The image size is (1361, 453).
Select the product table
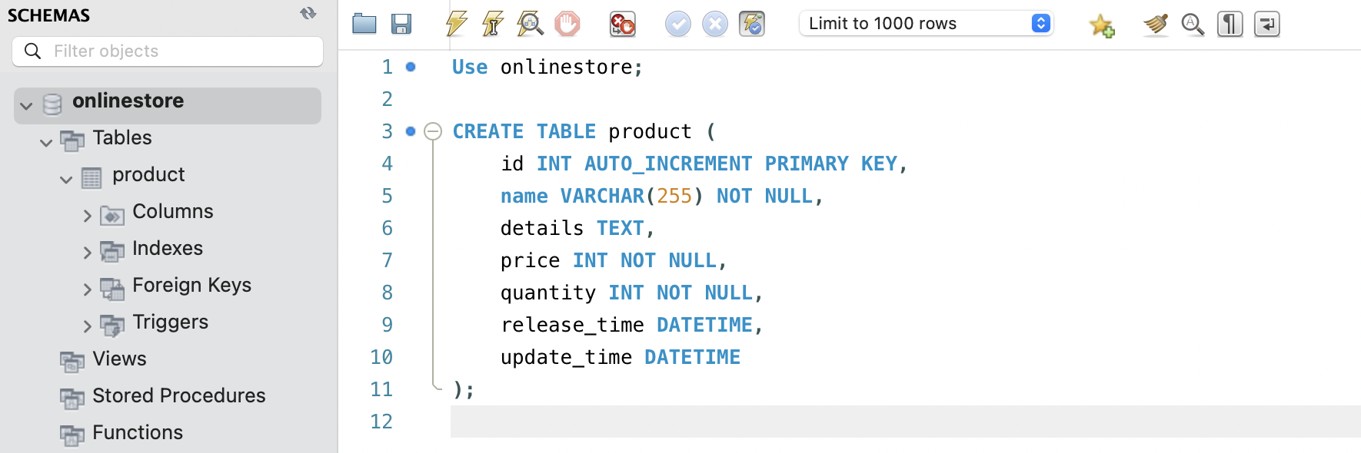[x=148, y=174]
